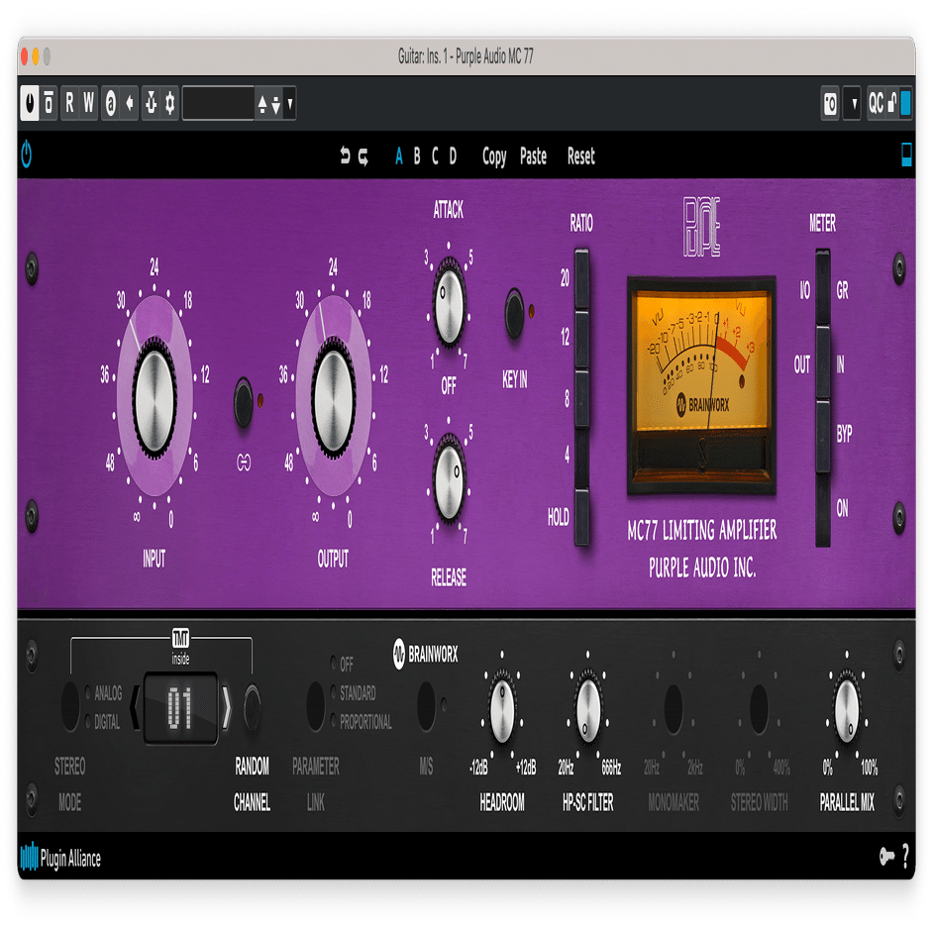Toggle the input/output link button
933x933 pixels.
coord(244,403)
